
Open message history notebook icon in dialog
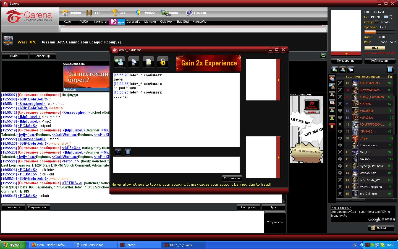(128, 152)
